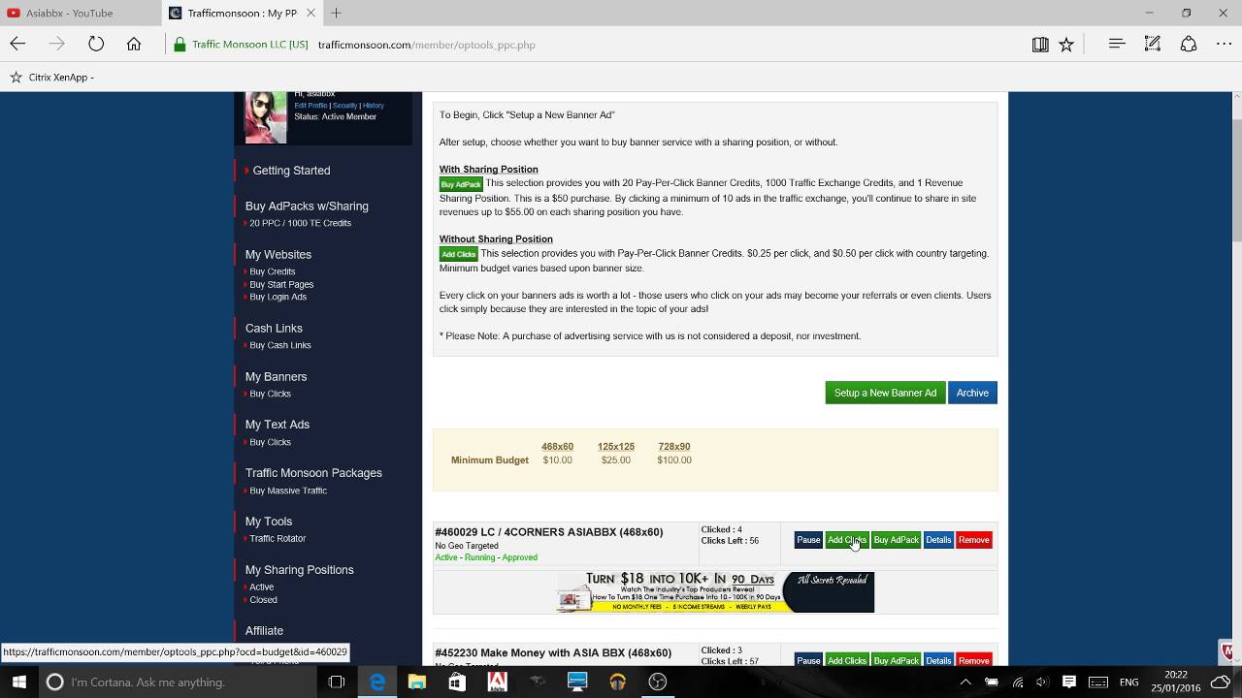Switch to Asiabbx - YouTube tab
The image size is (1242, 698).
click(80, 13)
